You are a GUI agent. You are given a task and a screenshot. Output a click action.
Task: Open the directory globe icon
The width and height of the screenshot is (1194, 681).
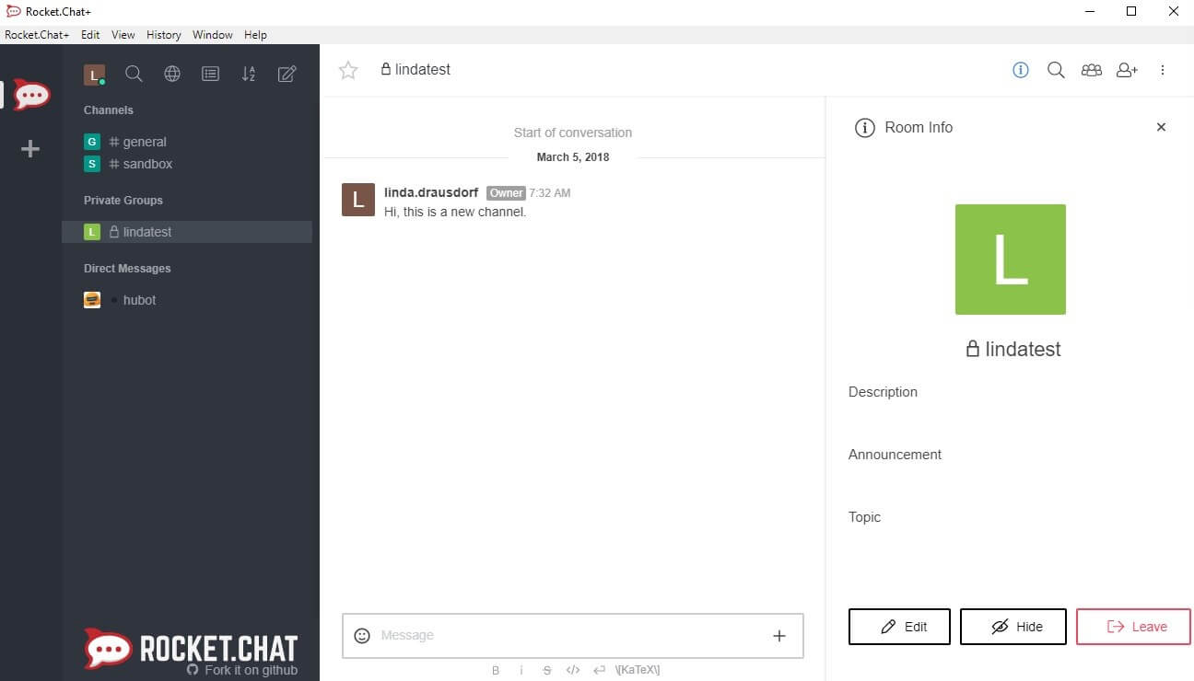(172, 74)
